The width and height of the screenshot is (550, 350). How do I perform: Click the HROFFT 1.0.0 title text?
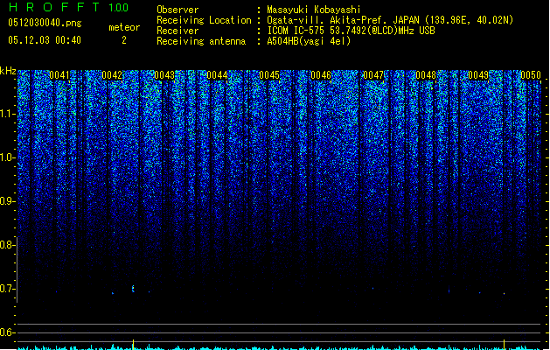coord(69,7)
